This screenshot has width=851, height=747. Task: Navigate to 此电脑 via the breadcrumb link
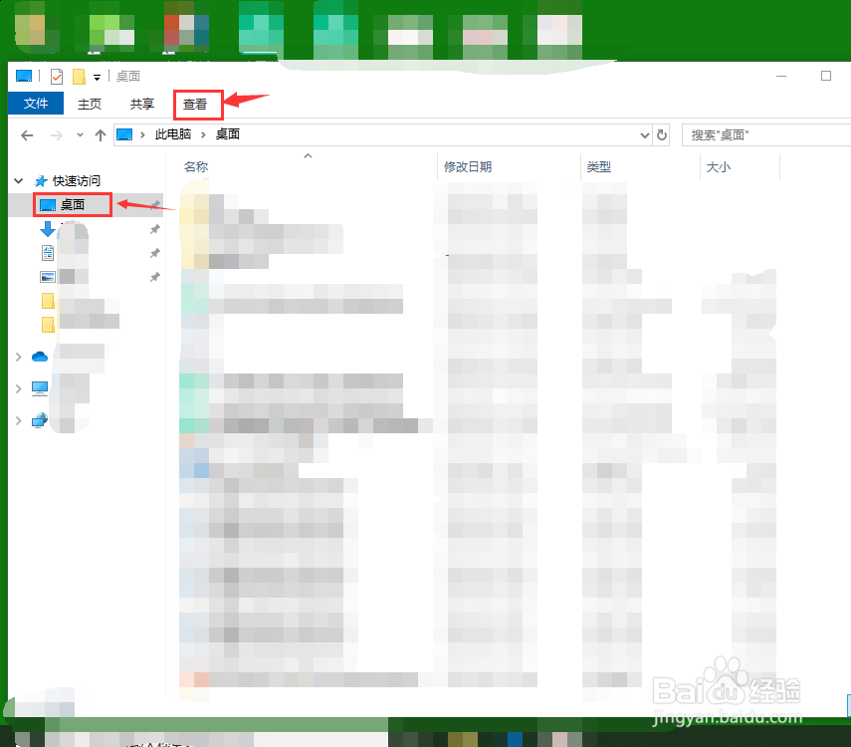[x=169, y=134]
